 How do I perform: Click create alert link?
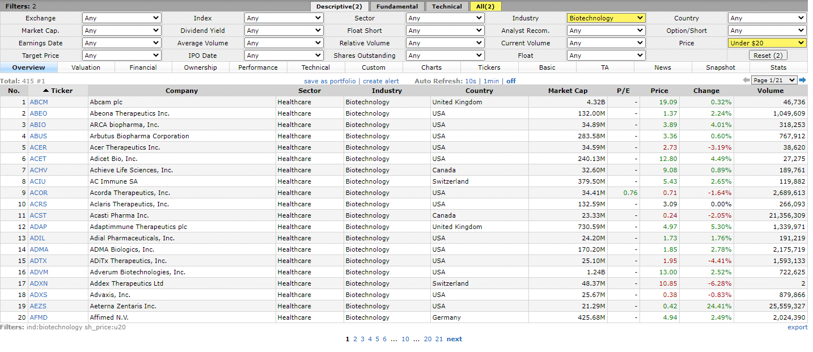coord(381,81)
